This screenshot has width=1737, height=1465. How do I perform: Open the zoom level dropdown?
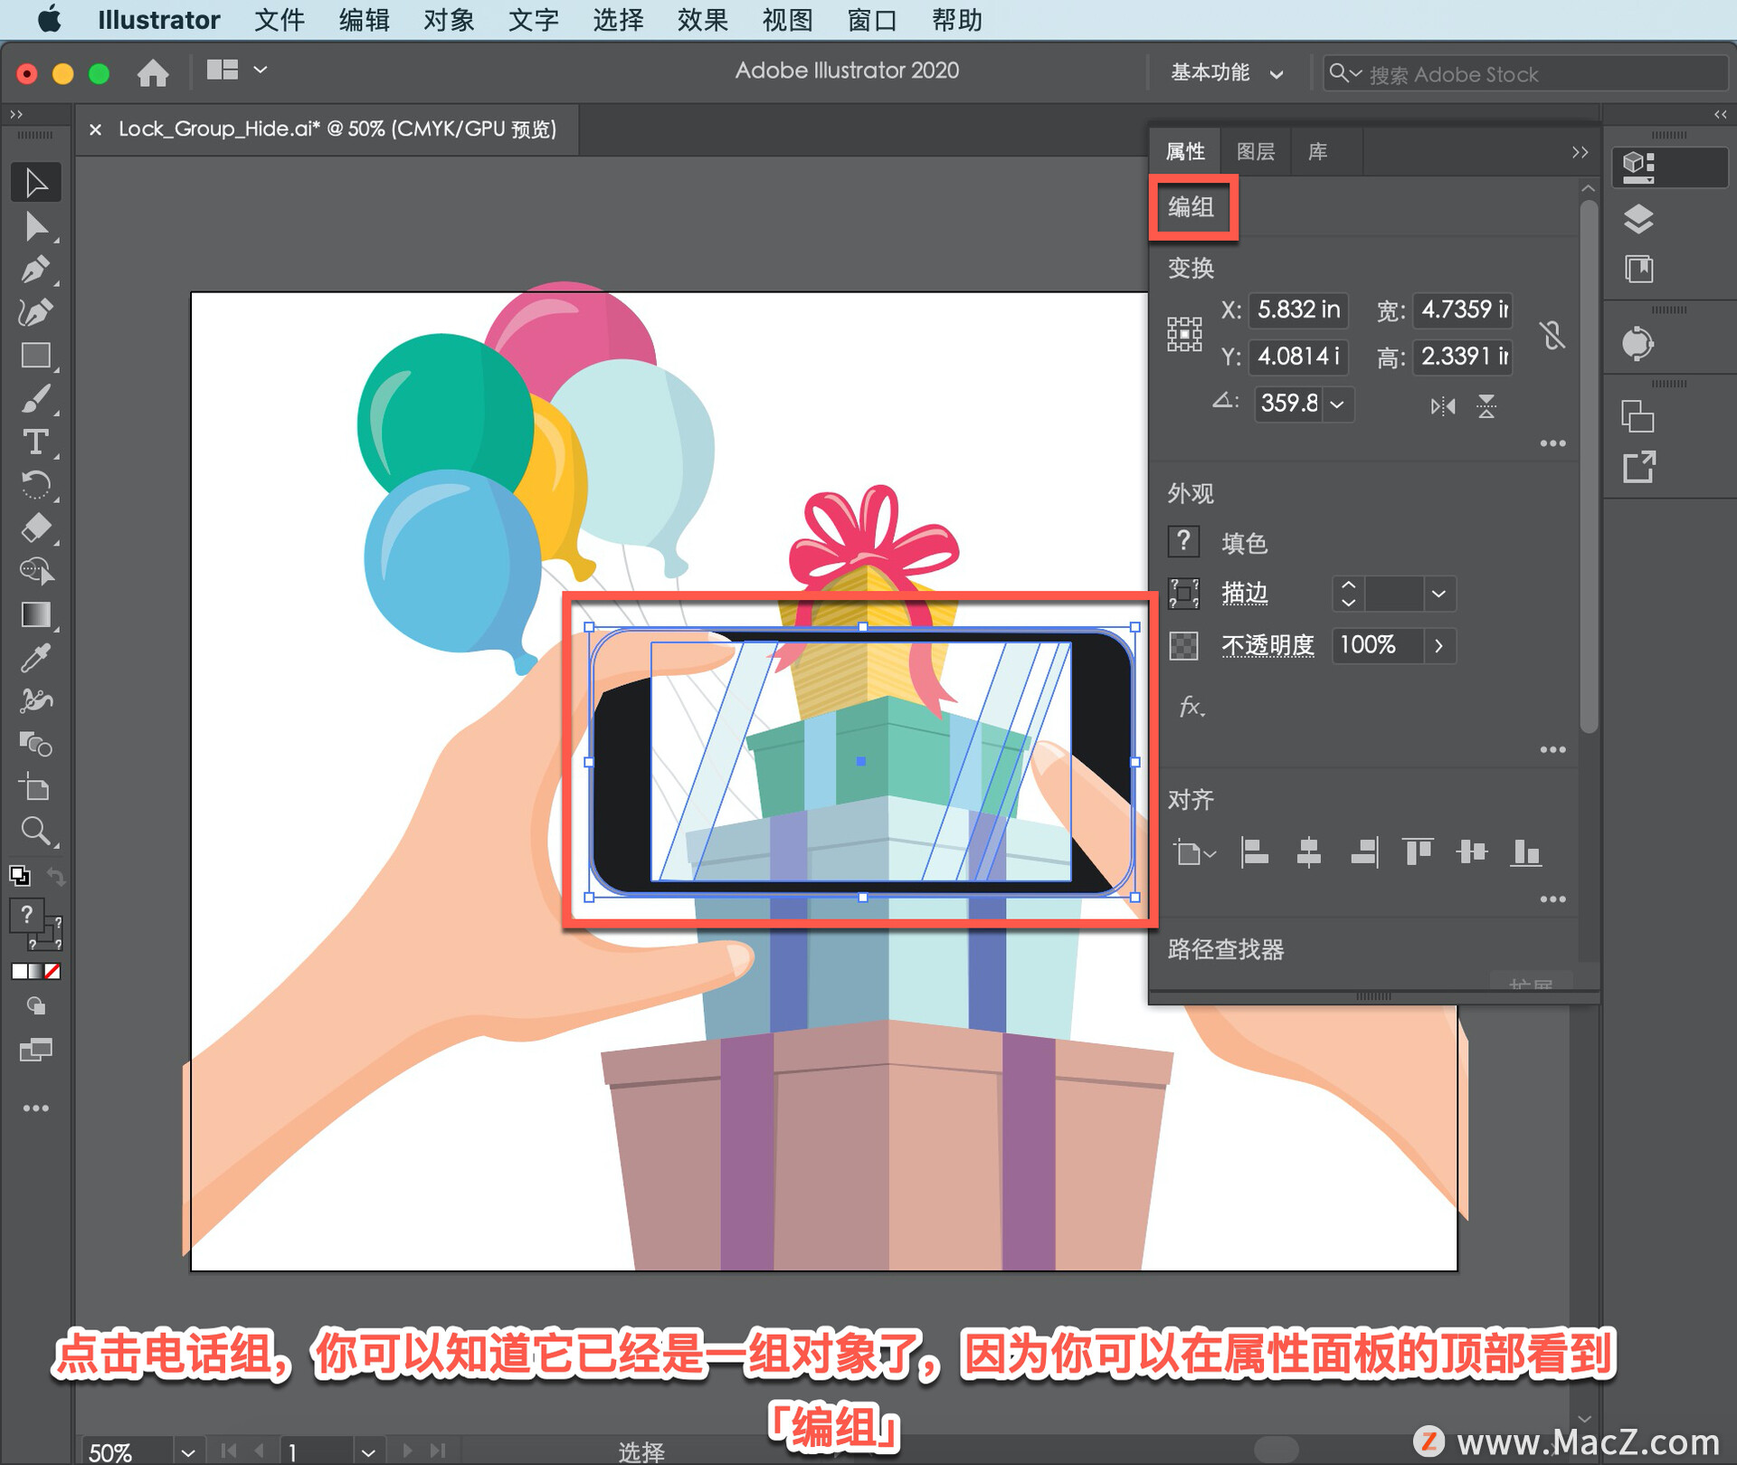pos(187,1451)
